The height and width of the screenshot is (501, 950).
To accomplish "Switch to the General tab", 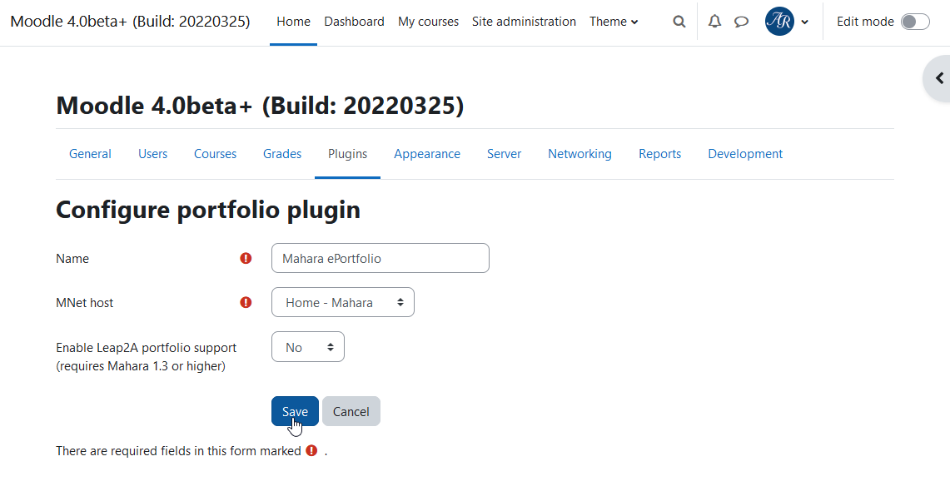I will pyautogui.click(x=90, y=154).
